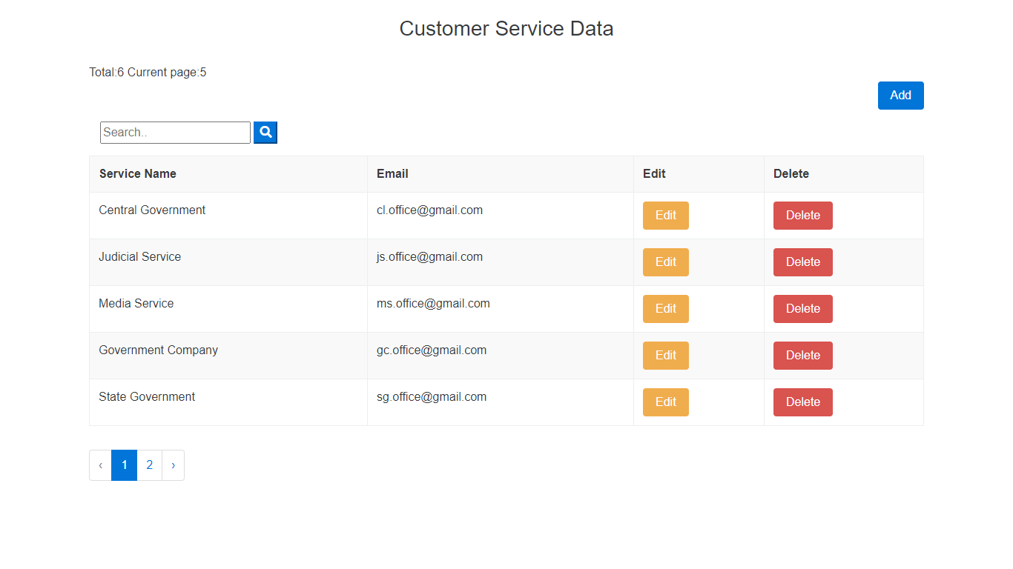Edit the Central Government row
Viewport: 1013px width, 569px height.
[x=665, y=216]
